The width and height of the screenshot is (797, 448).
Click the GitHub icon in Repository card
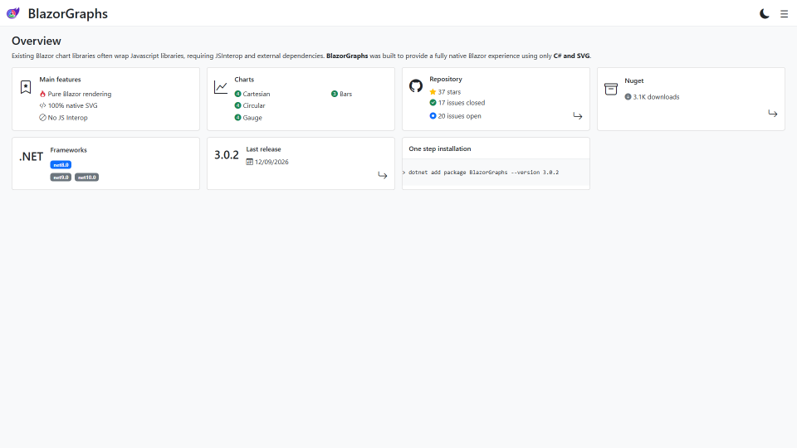tap(416, 85)
